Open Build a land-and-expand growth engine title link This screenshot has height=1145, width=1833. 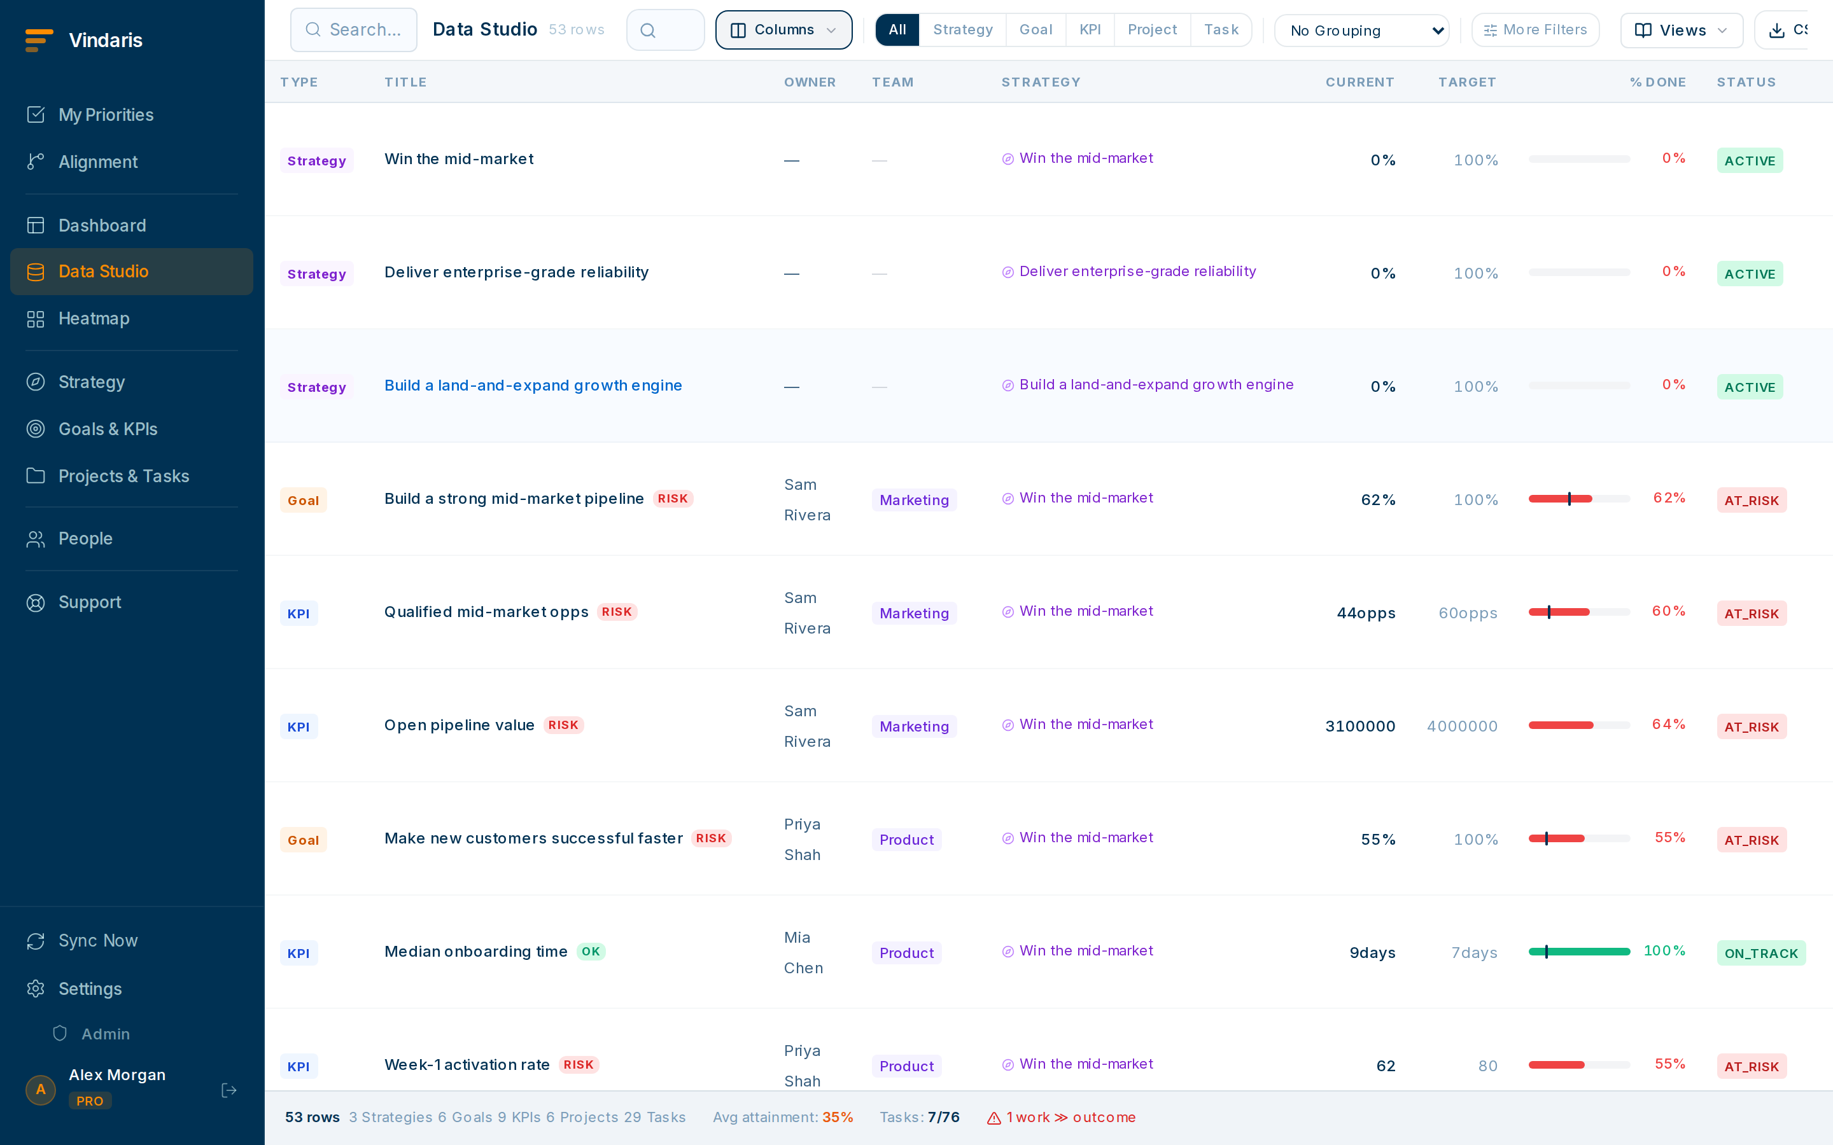coord(533,385)
